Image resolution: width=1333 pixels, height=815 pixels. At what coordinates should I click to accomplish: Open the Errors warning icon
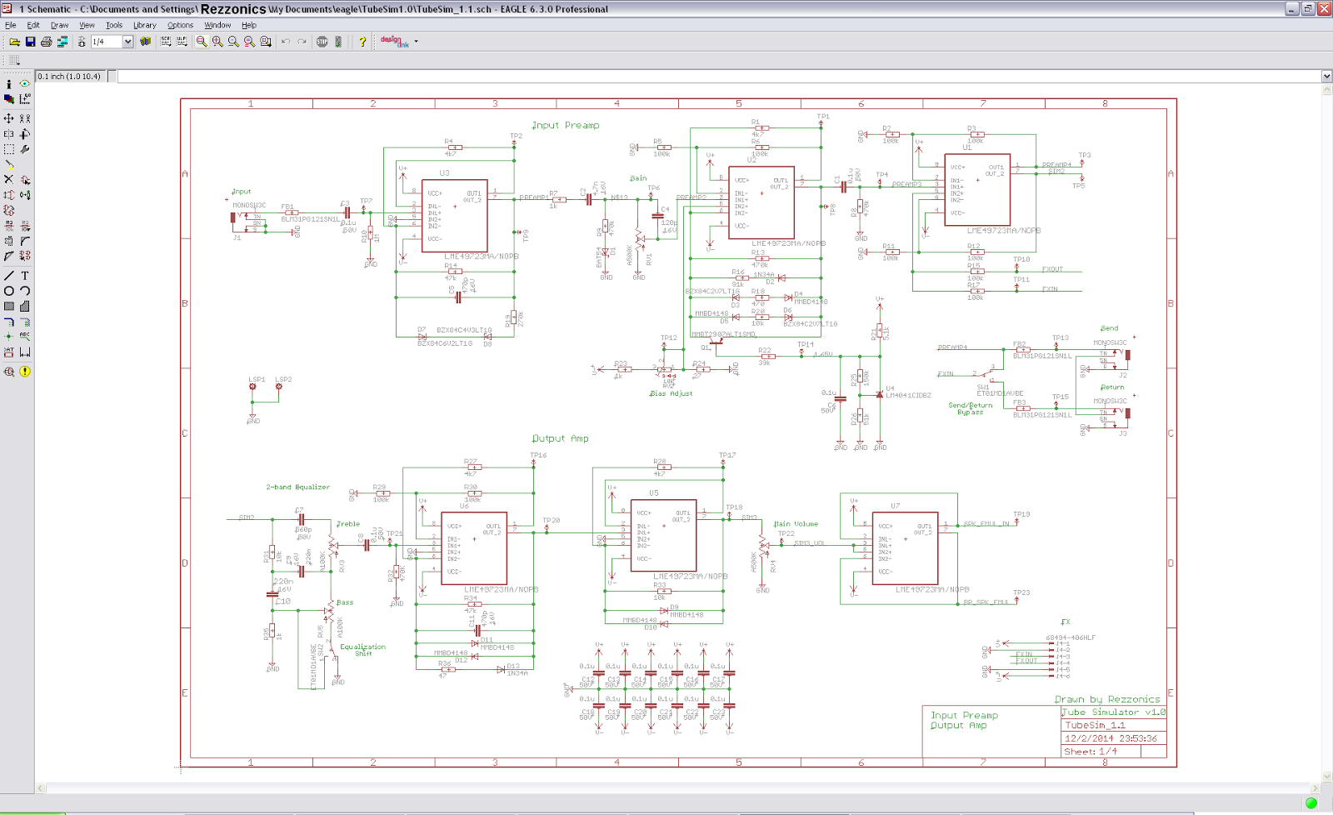(25, 372)
